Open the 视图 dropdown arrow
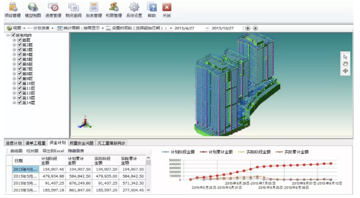The width and height of the screenshot is (360, 198). tap(24, 28)
